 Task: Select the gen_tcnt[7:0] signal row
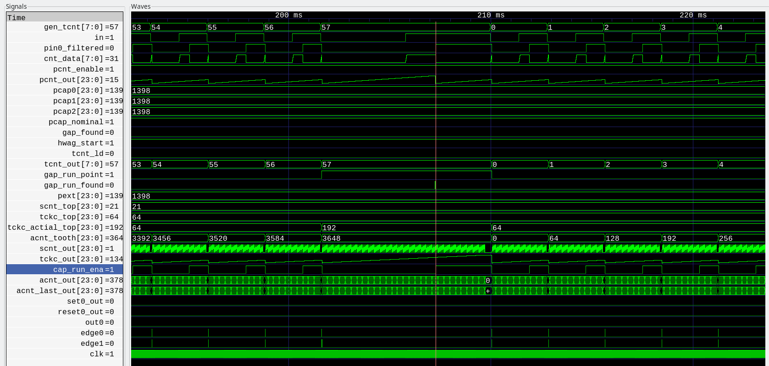click(65, 27)
